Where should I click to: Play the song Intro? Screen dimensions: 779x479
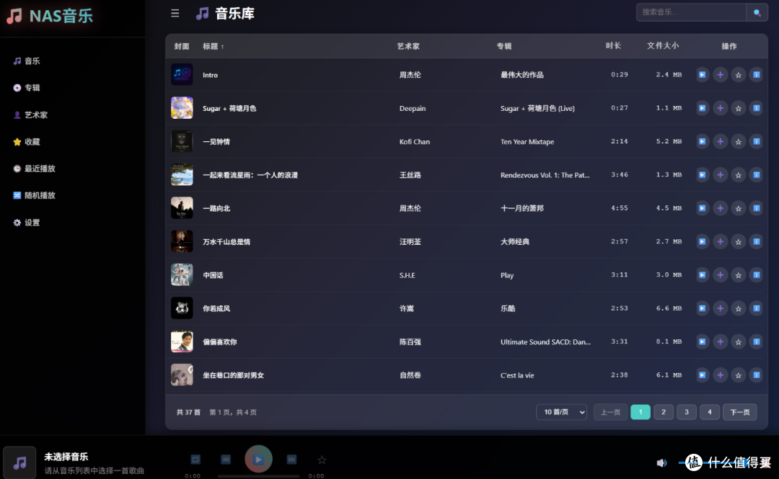coord(702,75)
